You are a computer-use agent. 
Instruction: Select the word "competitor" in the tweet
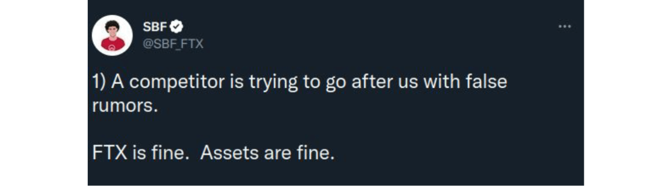click(x=177, y=82)
